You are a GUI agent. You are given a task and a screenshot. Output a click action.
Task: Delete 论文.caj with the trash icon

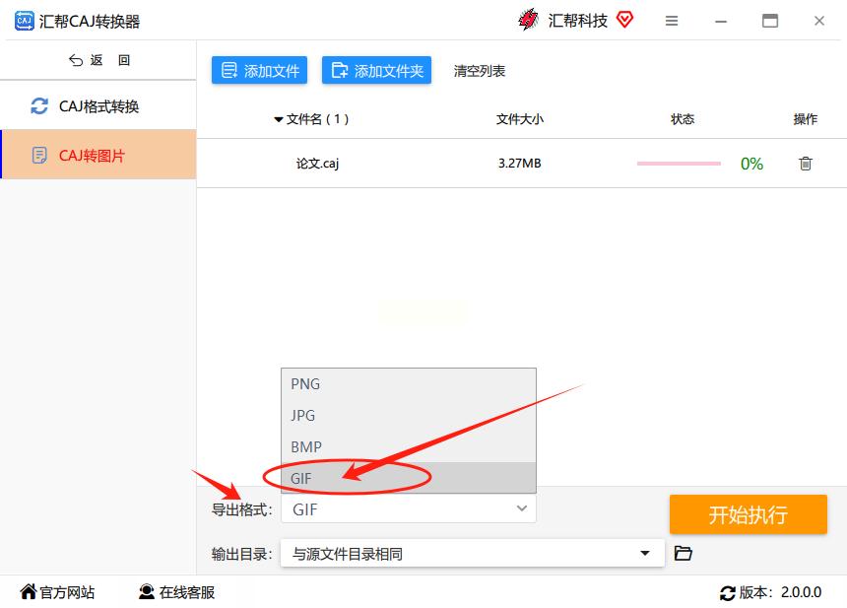806,164
